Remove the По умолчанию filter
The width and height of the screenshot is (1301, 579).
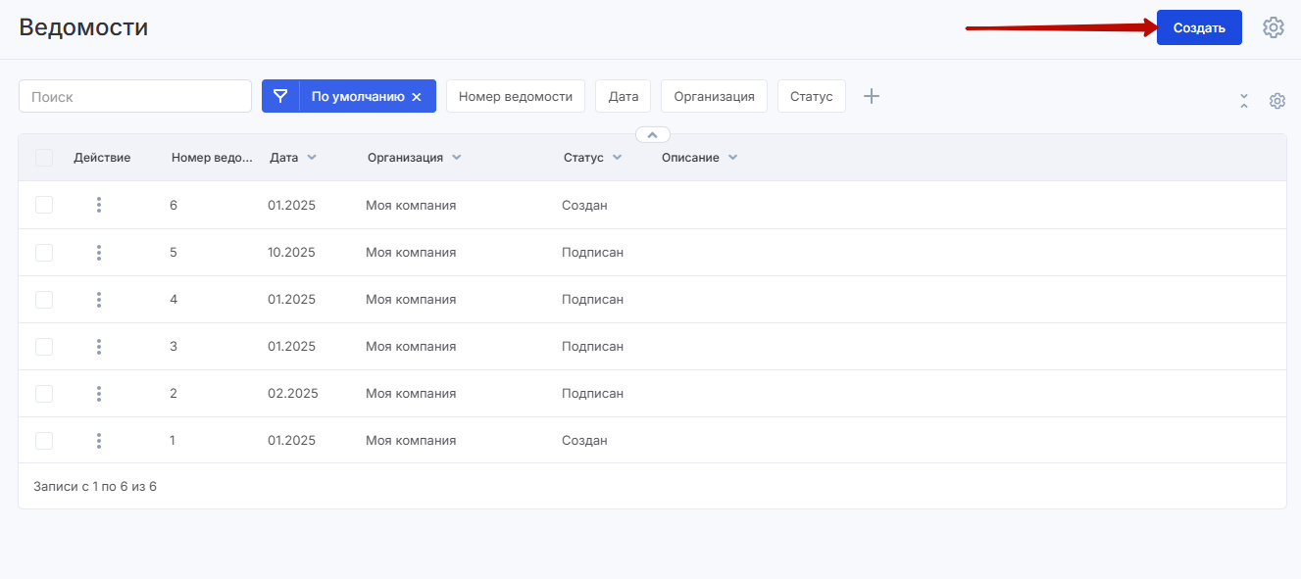417,97
